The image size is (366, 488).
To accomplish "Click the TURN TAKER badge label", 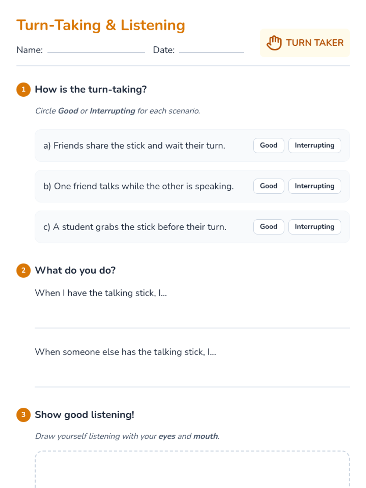I will pyautogui.click(x=314, y=43).
